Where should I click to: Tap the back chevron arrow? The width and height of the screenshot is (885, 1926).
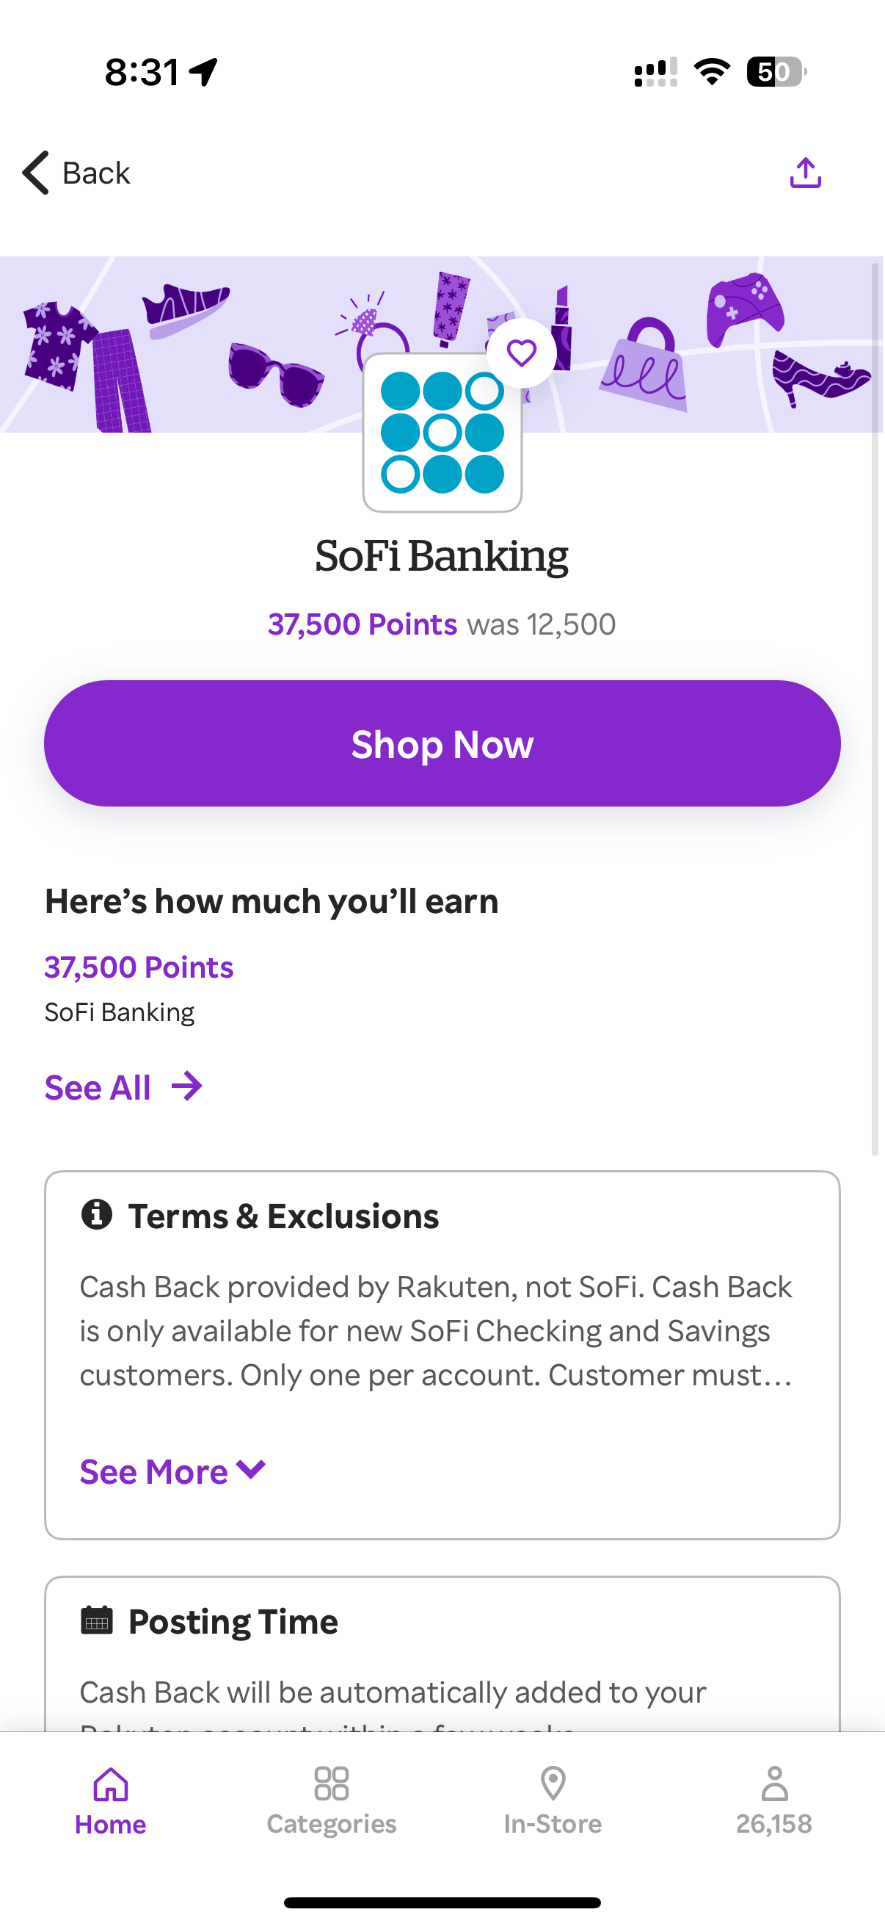[x=35, y=173]
